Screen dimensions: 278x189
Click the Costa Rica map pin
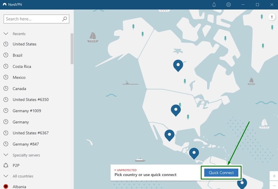[194, 153]
